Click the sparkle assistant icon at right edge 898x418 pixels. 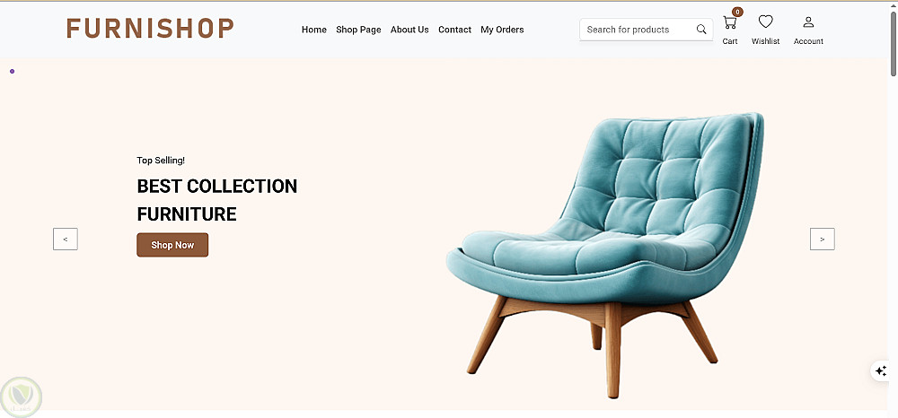click(x=881, y=370)
